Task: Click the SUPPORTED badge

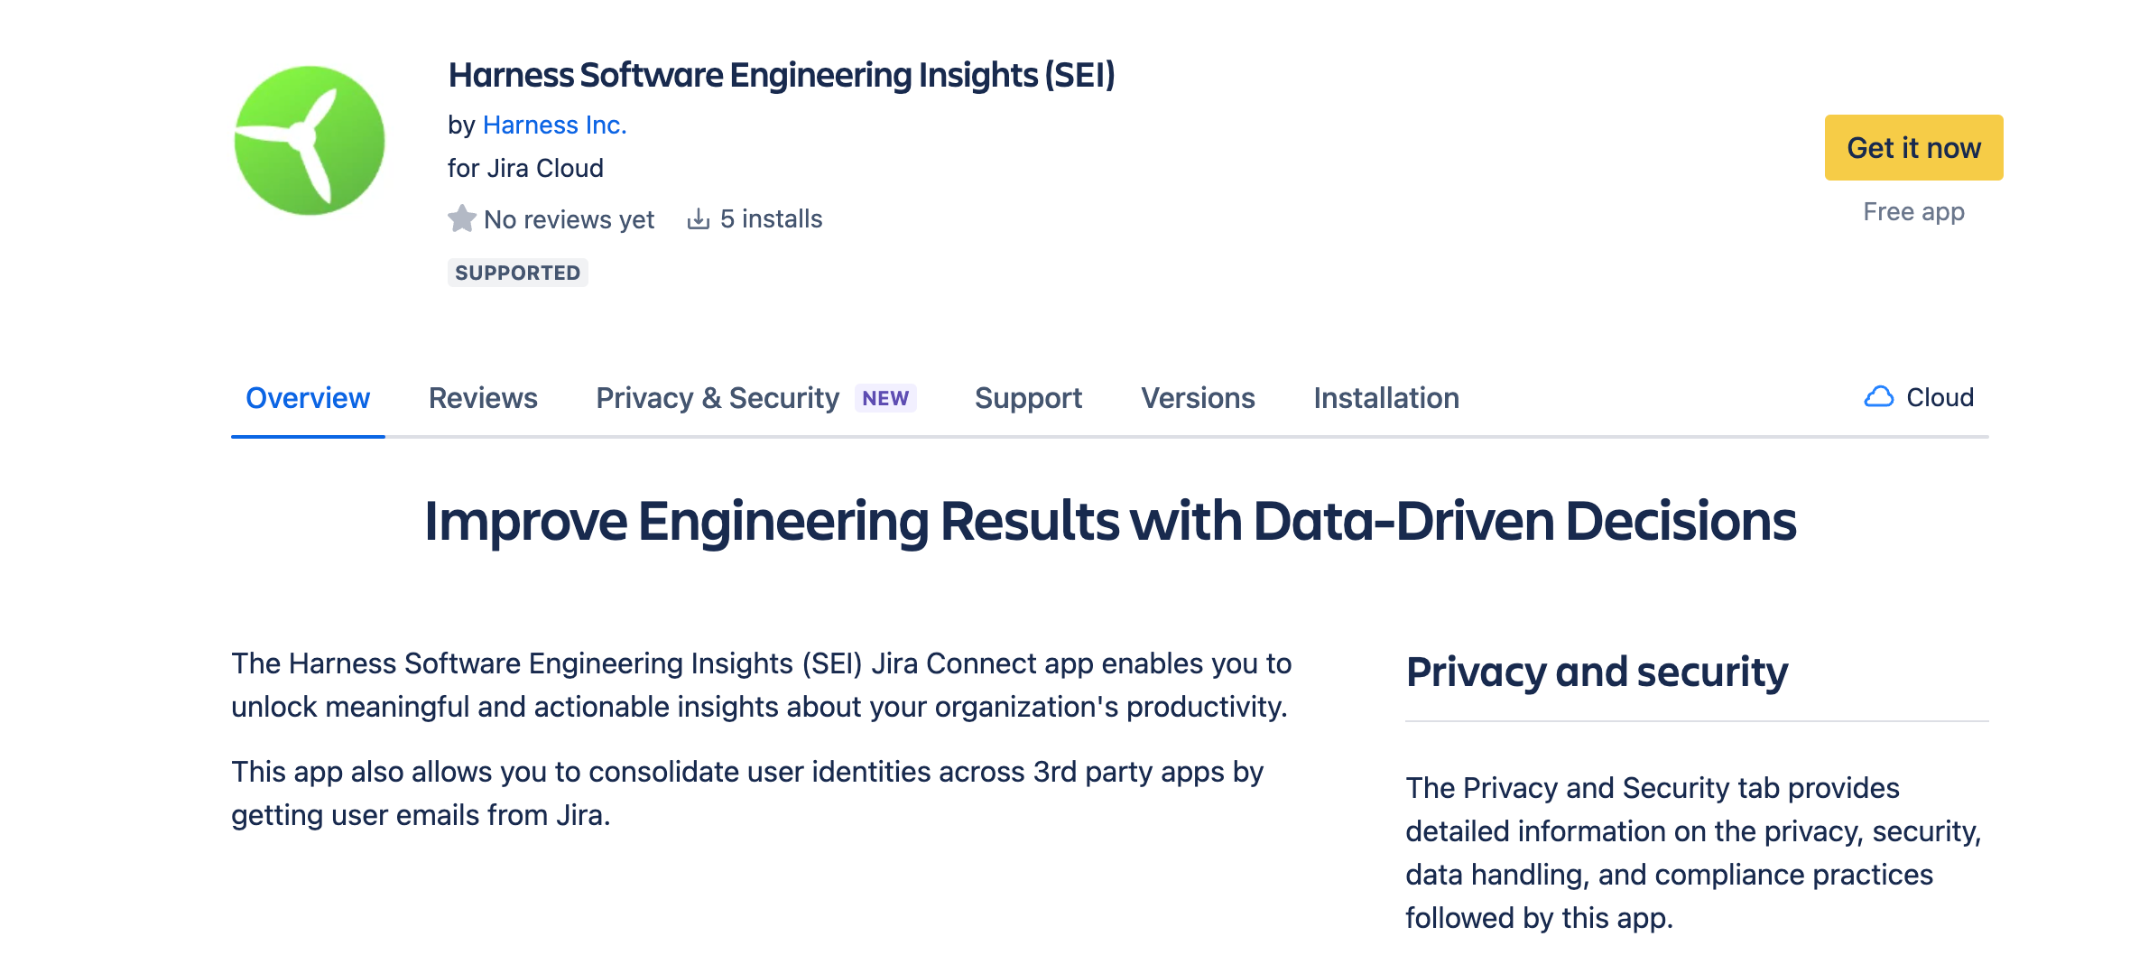Action: tap(518, 273)
